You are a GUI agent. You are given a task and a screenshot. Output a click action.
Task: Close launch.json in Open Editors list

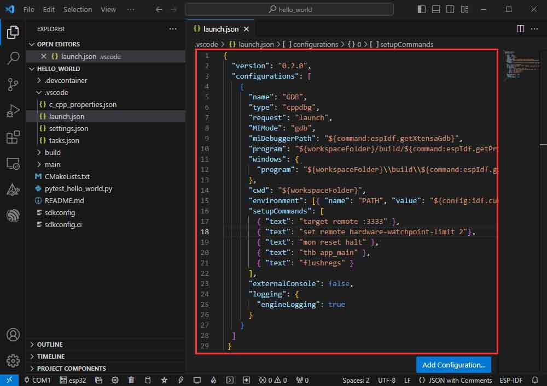pos(44,56)
